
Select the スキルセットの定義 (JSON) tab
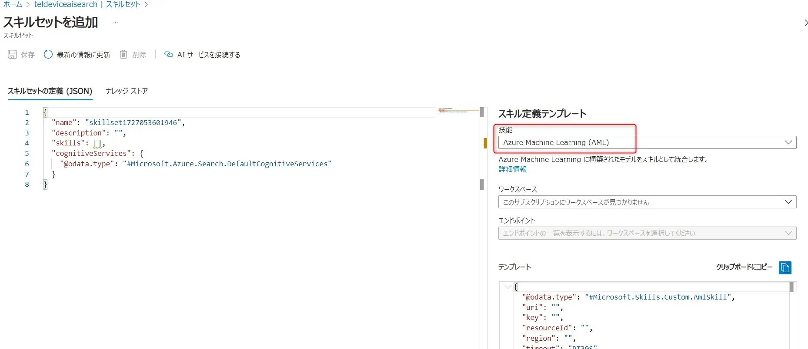tap(50, 91)
